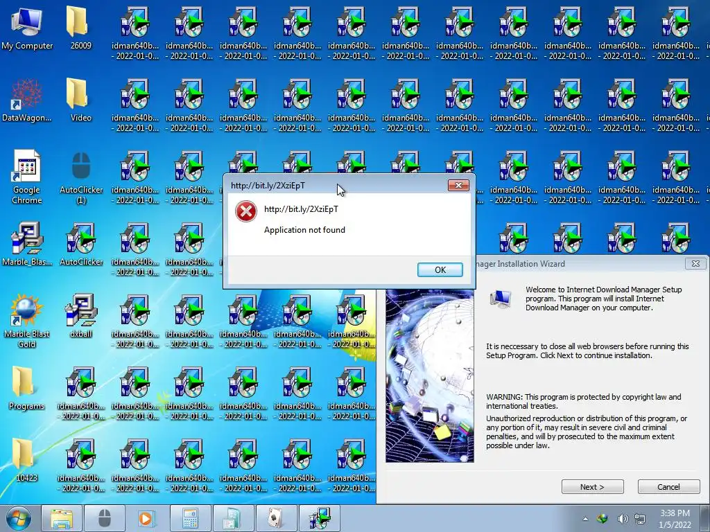Show hidden system tray icons

coord(585,519)
